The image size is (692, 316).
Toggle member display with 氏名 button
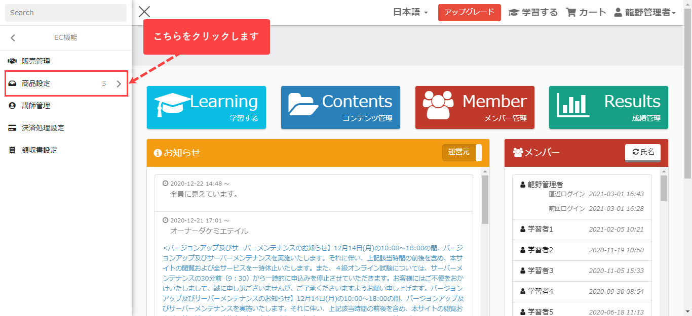point(642,152)
